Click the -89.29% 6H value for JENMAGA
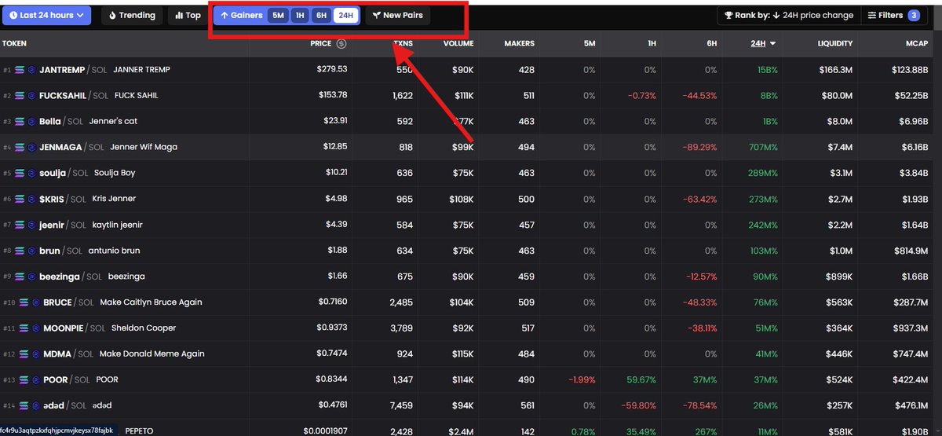The width and height of the screenshot is (942, 436). pos(699,148)
